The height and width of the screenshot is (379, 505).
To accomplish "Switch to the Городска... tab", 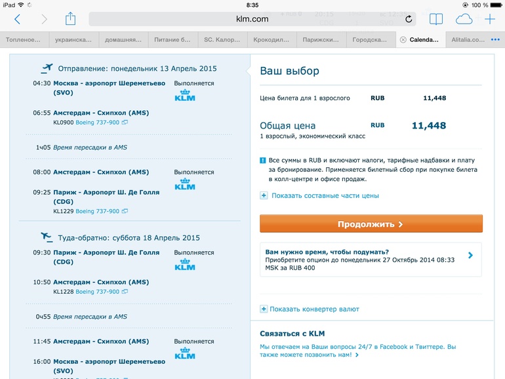I will pos(371,39).
